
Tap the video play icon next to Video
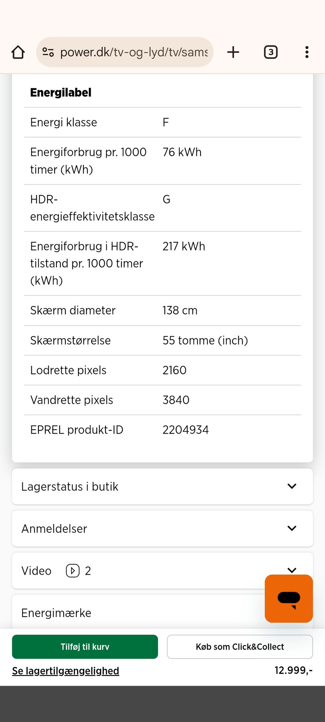click(x=72, y=571)
